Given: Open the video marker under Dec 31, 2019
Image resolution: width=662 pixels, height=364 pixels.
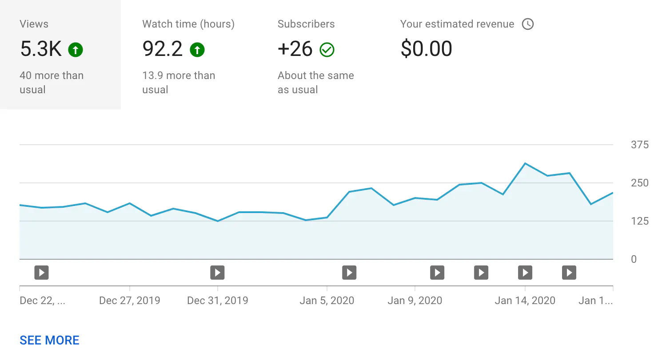Looking at the screenshot, I should (217, 272).
